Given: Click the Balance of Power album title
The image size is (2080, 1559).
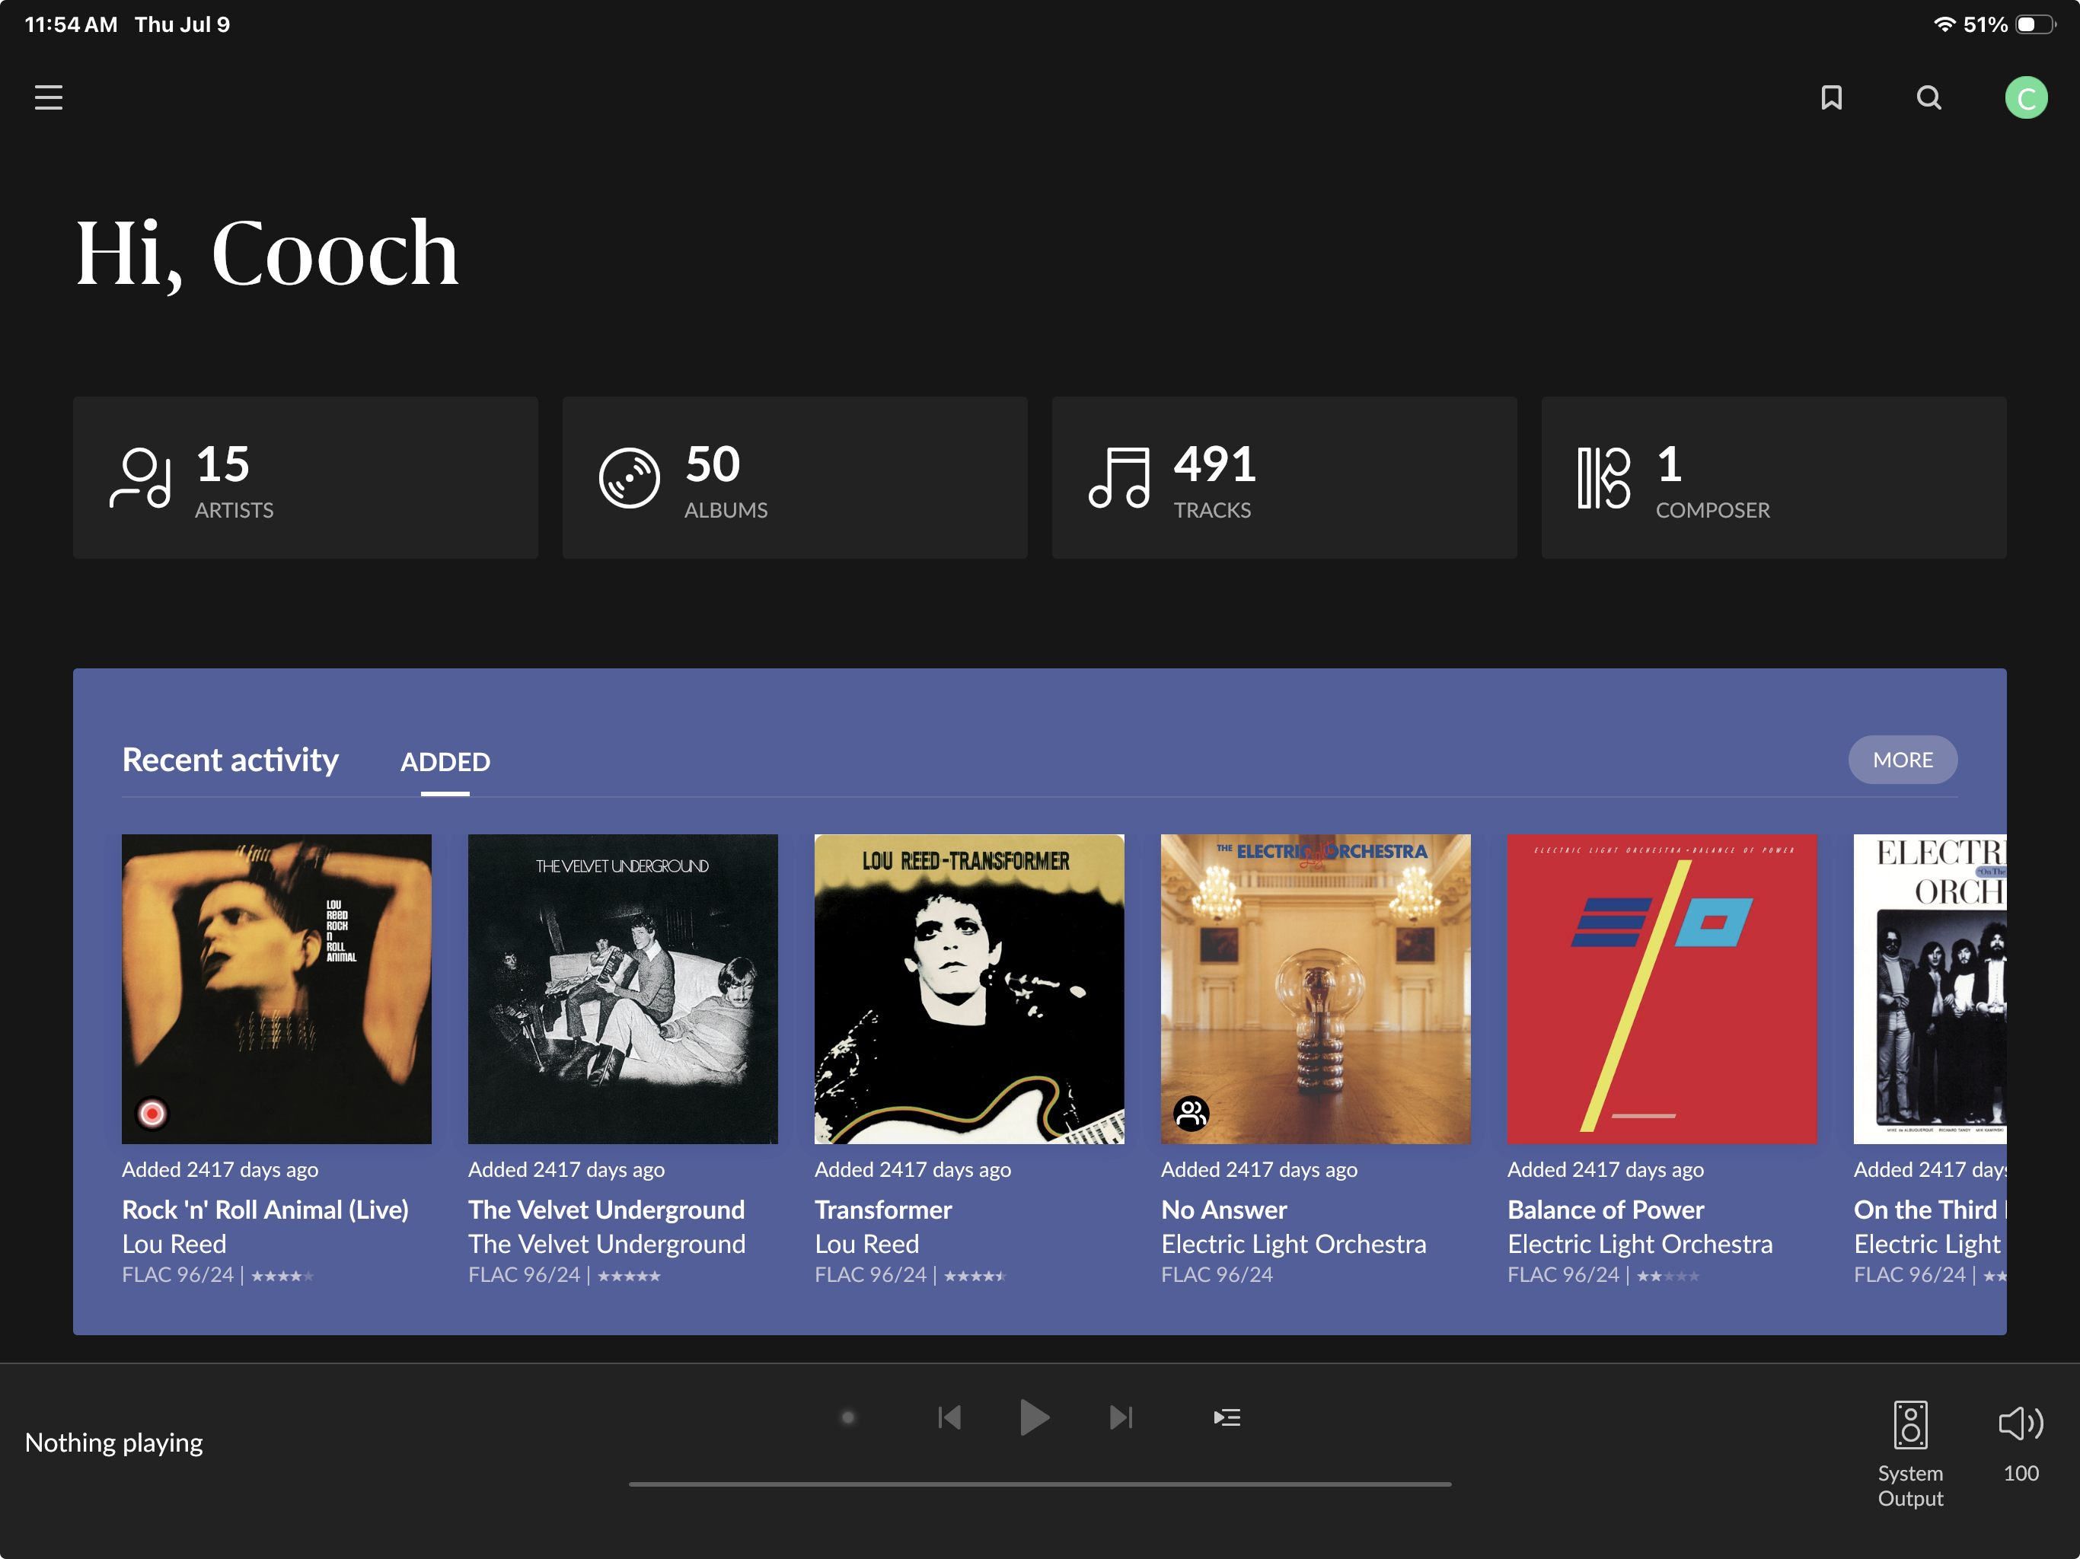Looking at the screenshot, I should [1605, 1209].
